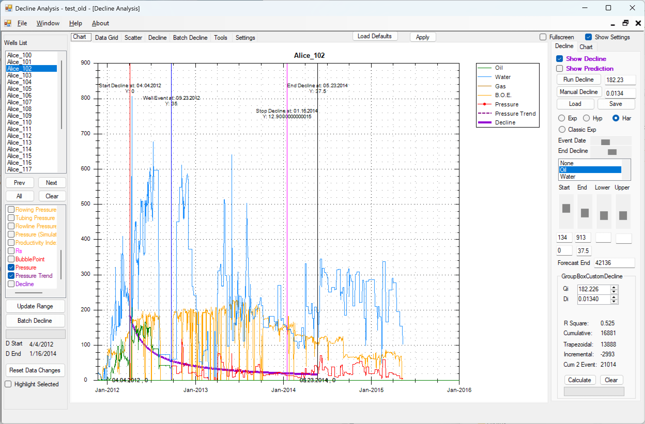Open the Help menu

coord(75,23)
